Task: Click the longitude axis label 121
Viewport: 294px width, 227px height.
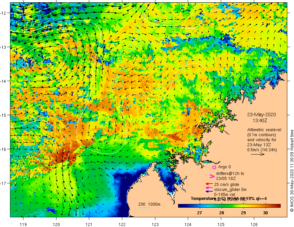Action: tap(89, 224)
